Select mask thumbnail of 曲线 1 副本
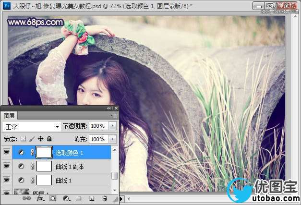Viewport: 301px width, 205px height. (x=44, y=166)
